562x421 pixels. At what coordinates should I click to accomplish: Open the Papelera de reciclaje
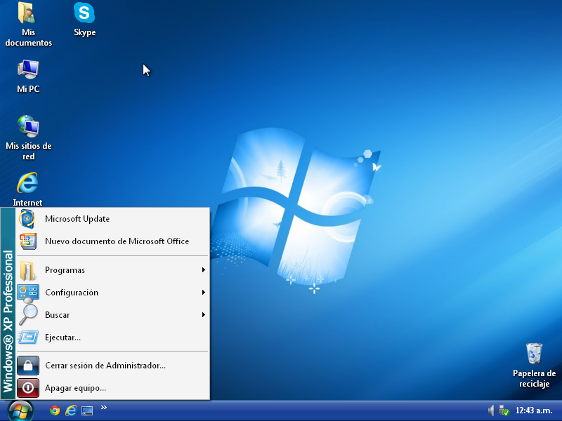pos(534,366)
